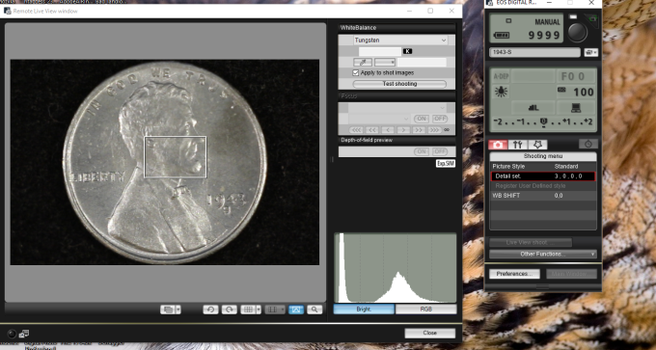The width and height of the screenshot is (656, 350).
Task: Open the aspect ratio dropdown arrow
Action: (283, 310)
